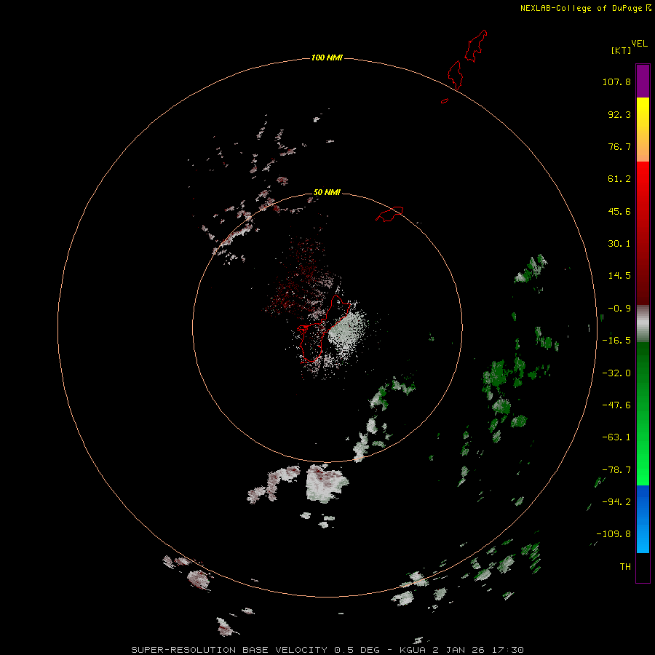
Task: Click the -0.9 velocity legend value
Action: pyautogui.click(x=619, y=309)
